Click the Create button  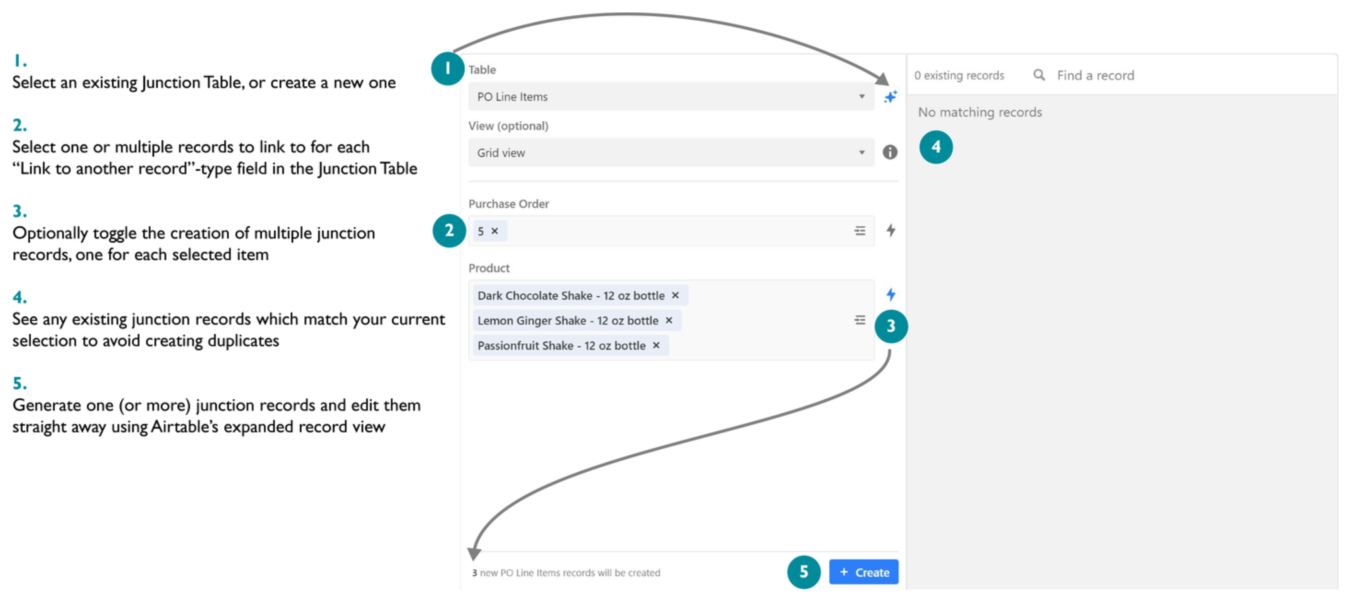pyautogui.click(x=863, y=572)
